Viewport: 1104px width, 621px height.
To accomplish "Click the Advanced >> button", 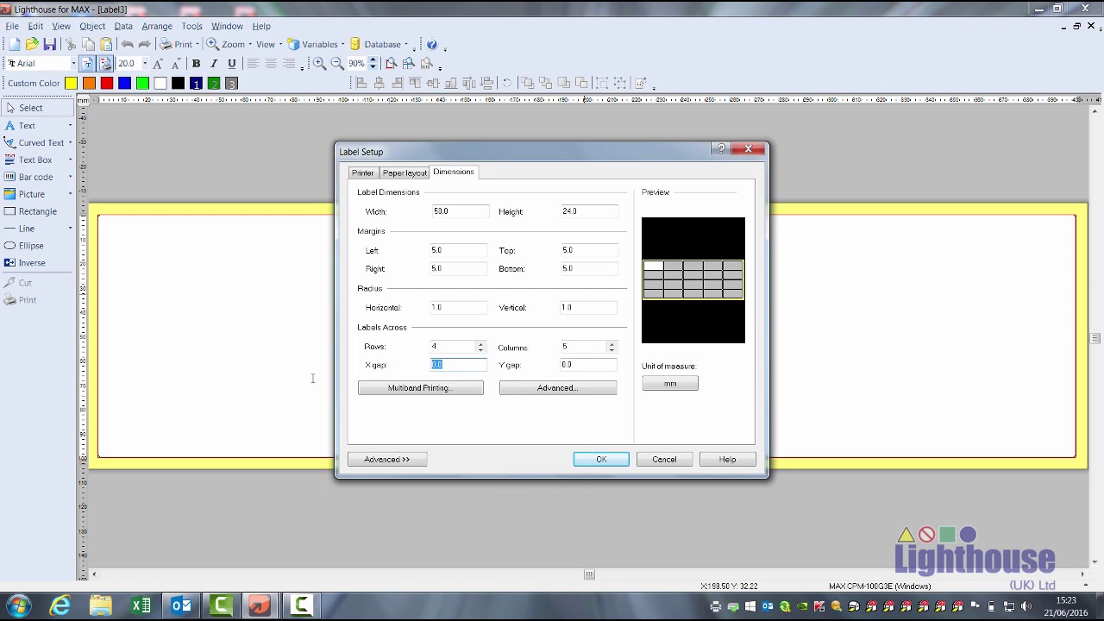I will (x=387, y=460).
